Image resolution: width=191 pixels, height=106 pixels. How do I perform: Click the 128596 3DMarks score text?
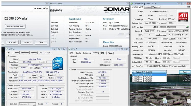15,18
